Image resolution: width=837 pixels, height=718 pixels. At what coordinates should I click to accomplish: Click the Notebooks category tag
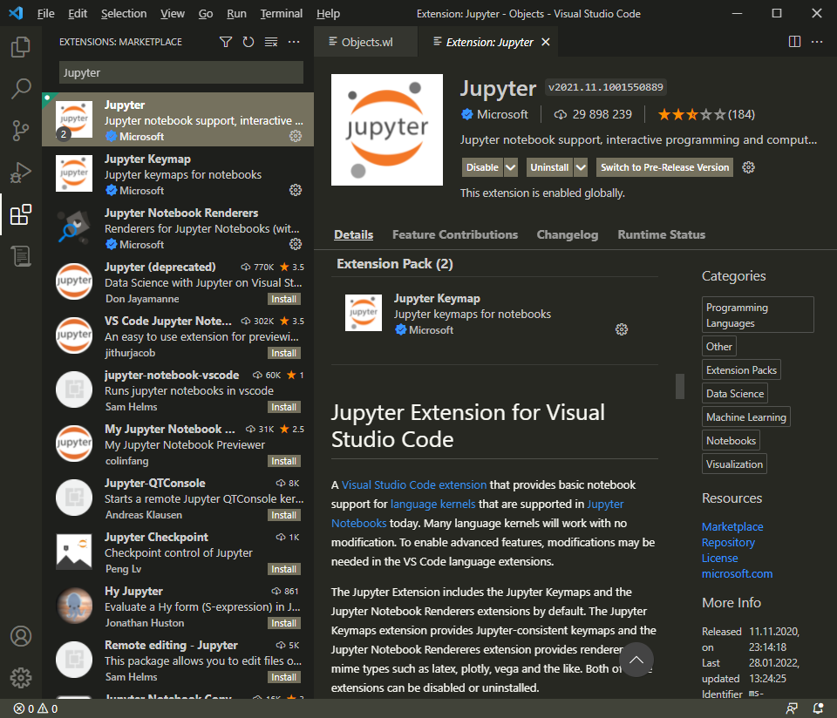(x=731, y=440)
